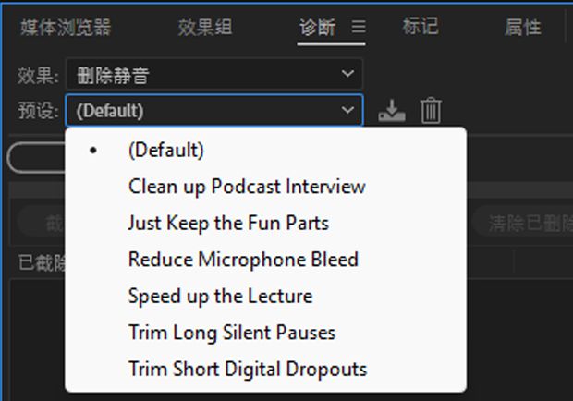Save the current preset with download icon
573x401 pixels.
(x=391, y=111)
